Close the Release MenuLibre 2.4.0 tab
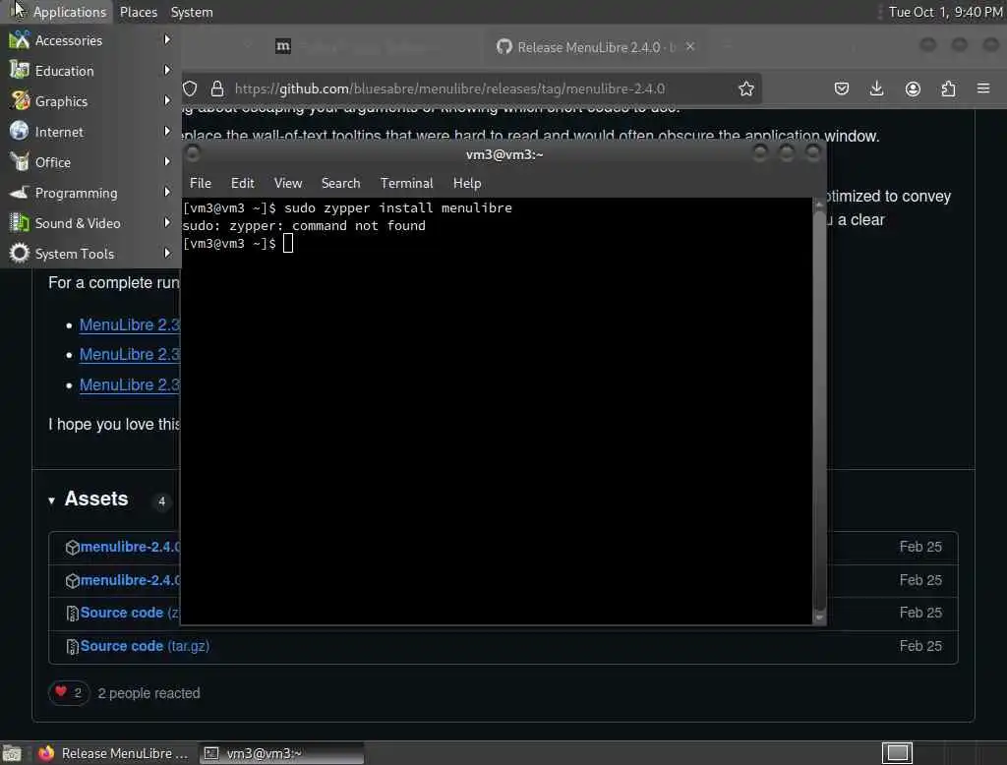The width and height of the screenshot is (1007, 765). (x=690, y=47)
